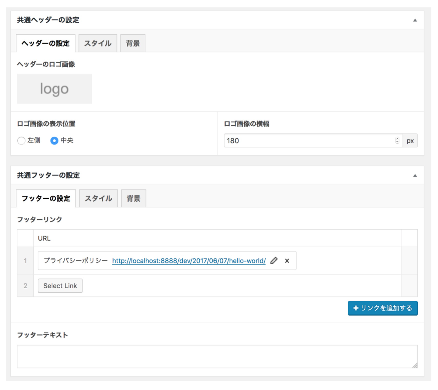
Task: Click the pencil edit icon for the footer link
Action: click(274, 261)
